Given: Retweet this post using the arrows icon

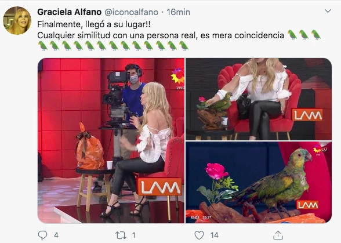Looking at the screenshot, I should click(121, 235).
